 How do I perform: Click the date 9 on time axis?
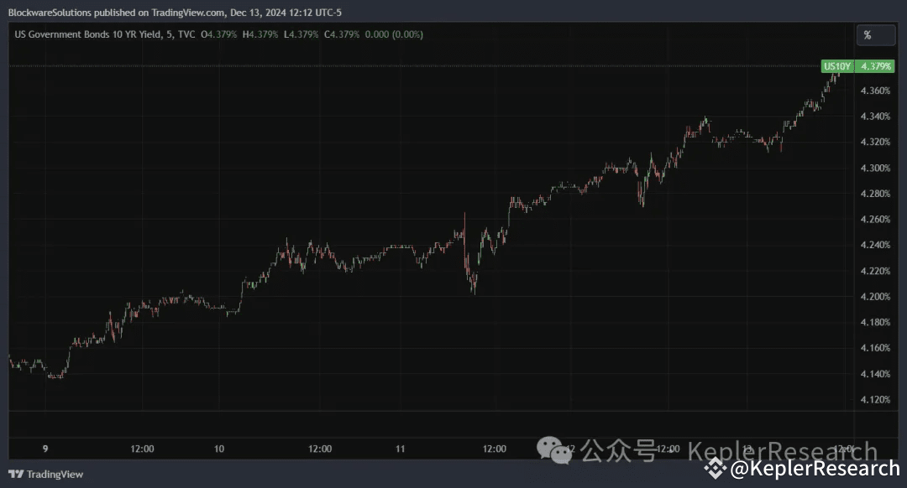click(45, 449)
